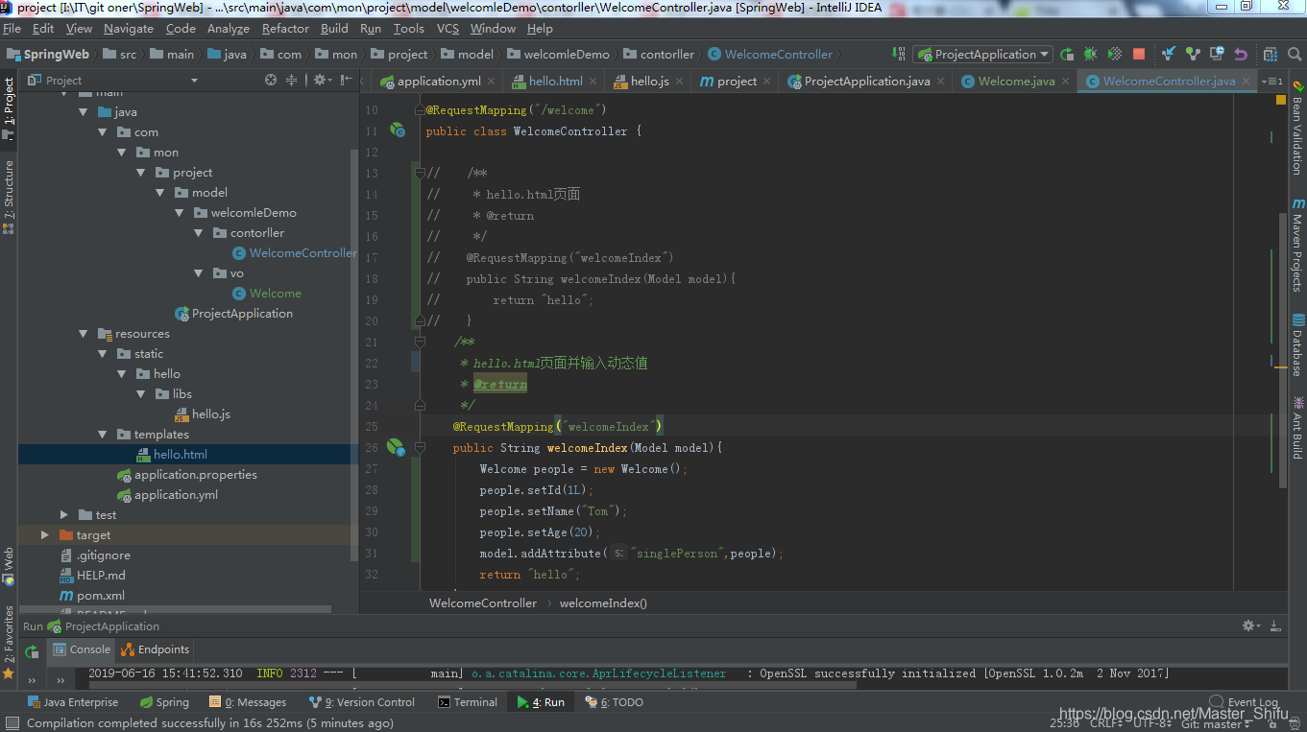Toggle the 7: Structure tool window

[9, 198]
